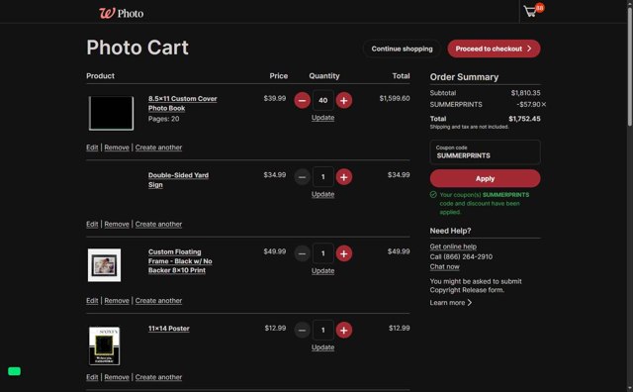Decrease quantity of Custom Floating Frame
The image size is (633, 392).
tap(302, 253)
